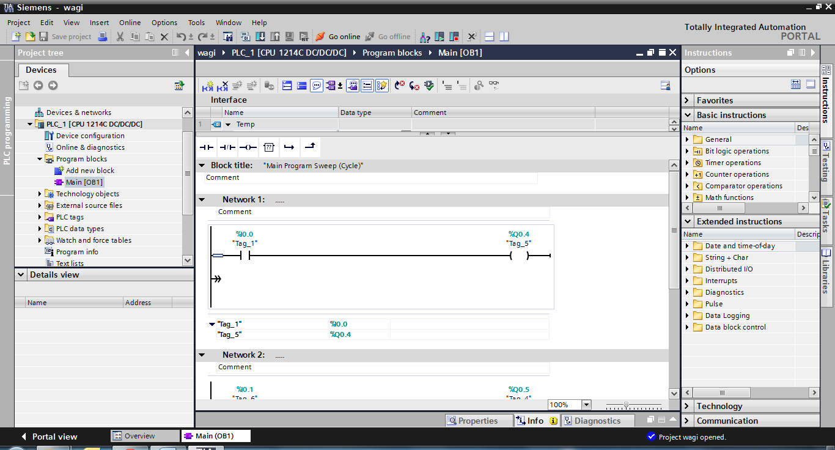Upload from device icon
The height and width of the screenshot is (450, 835).
point(275,37)
